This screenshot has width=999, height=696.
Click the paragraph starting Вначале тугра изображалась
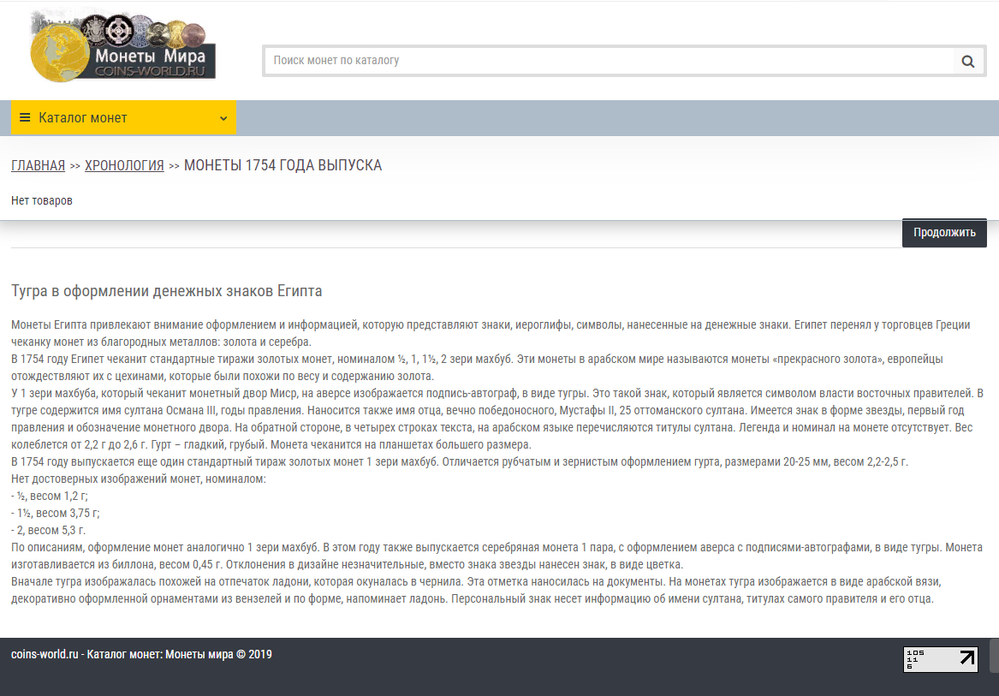[x=476, y=590]
